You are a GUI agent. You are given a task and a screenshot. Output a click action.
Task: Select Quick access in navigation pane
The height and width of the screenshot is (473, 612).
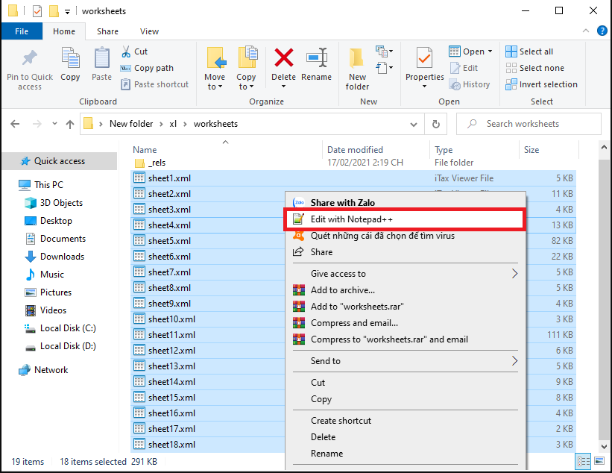coord(60,161)
